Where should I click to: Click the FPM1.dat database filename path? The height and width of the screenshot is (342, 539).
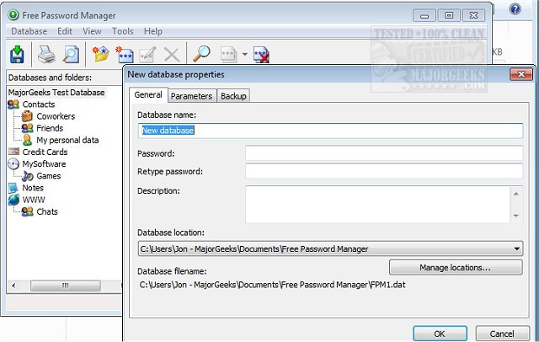(x=272, y=285)
